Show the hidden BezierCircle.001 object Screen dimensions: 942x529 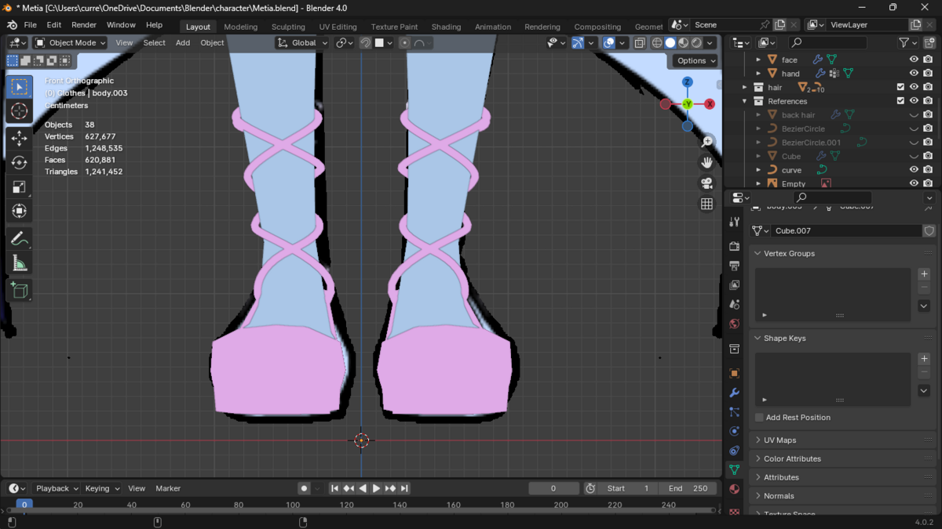tap(914, 143)
